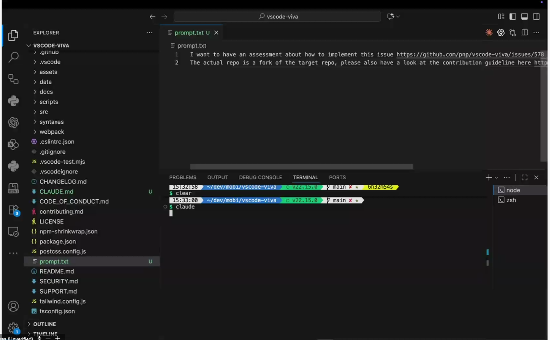
Task: Switch to the DEBUG CONSOLE tab
Action: pos(260,178)
